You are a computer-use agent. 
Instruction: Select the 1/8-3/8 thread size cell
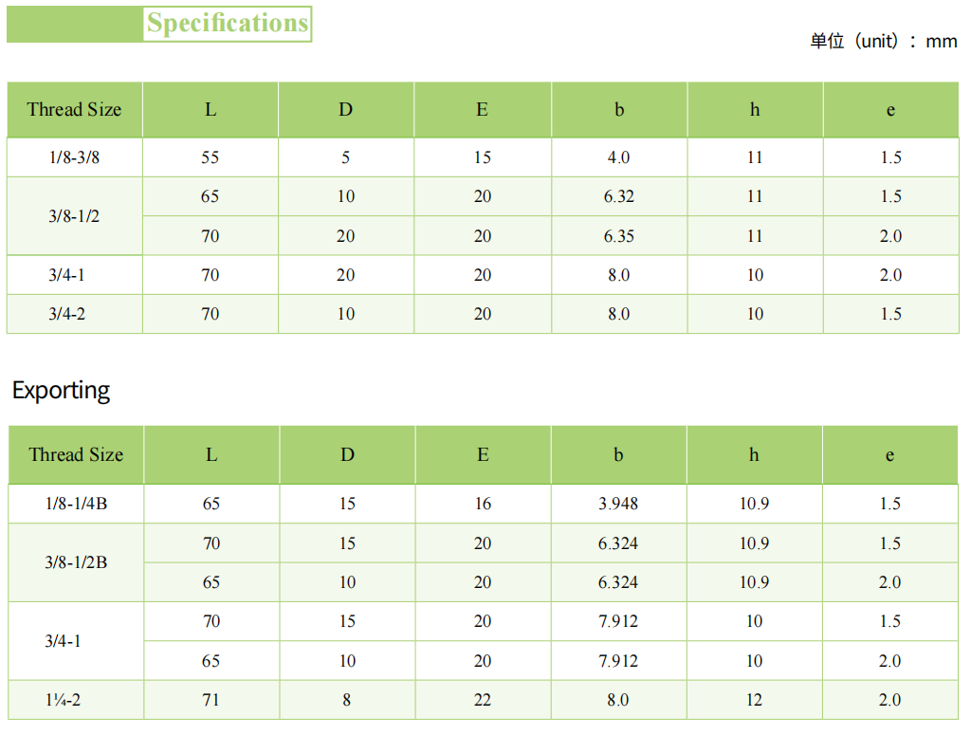tap(74, 157)
